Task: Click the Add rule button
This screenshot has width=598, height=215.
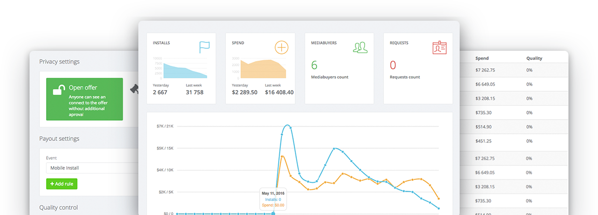Action: pos(62,184)
